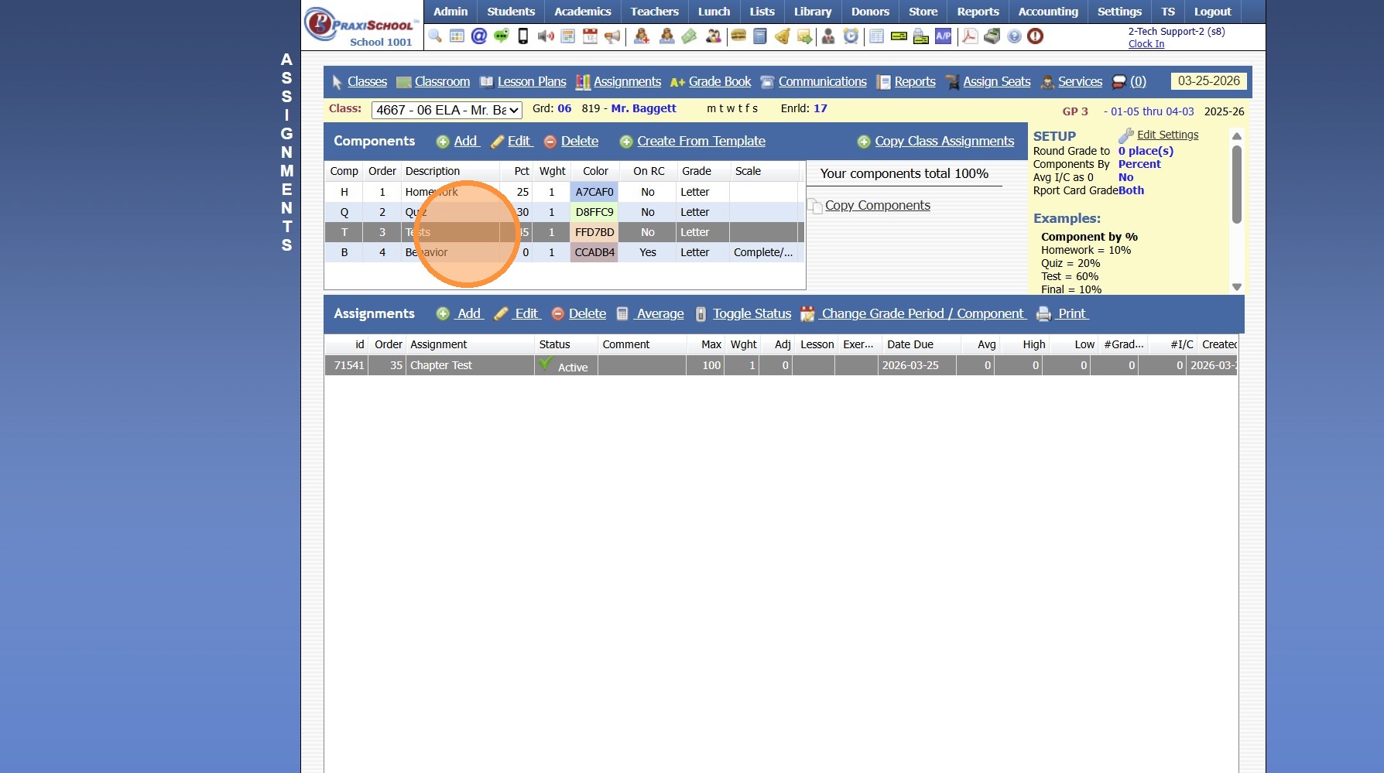1384x773 pixels.
Task: Open the Accounting menu
Action: coord(1048,12)
